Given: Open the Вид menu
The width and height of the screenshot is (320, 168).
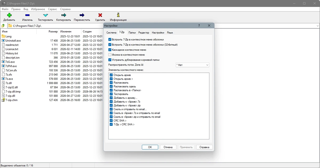Looking at the screenshot, I should click(26, 9).
